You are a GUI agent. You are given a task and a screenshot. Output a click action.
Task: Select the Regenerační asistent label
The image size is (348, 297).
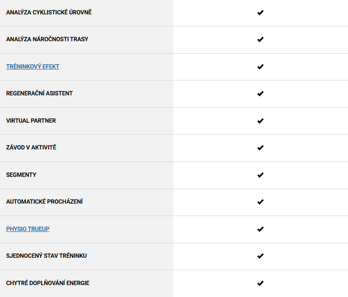pos(39,93)
